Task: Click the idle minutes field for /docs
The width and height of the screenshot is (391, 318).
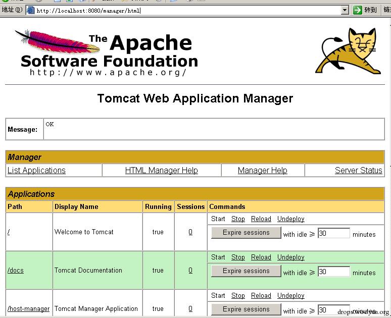Action: pos(333,272)
